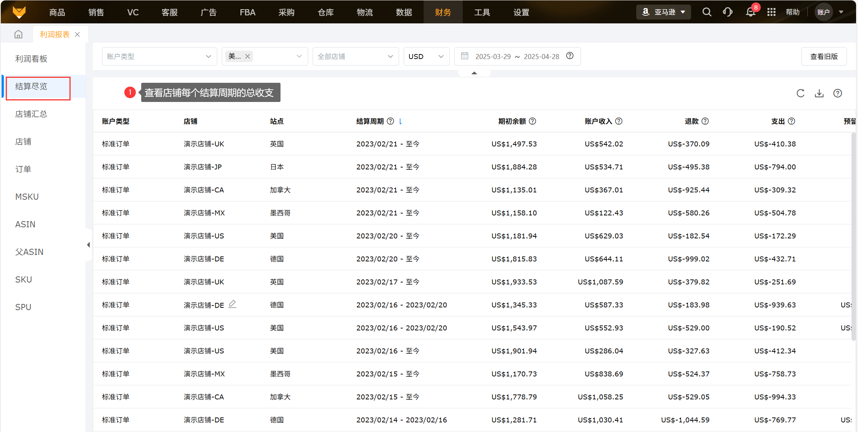Image resolution: width=858 pixels, height=432 pixels.
Task: Click the 查看旧版 button
Action: [823, 56]
